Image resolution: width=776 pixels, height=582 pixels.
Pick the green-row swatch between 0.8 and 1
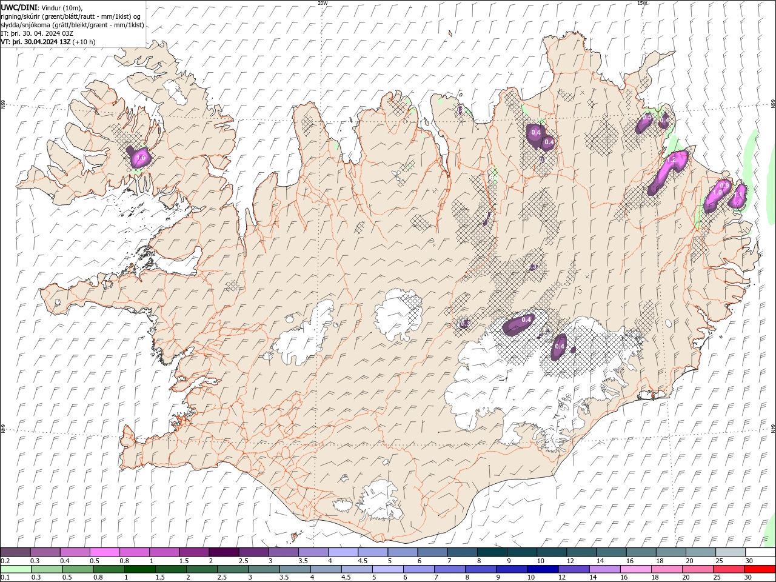[109, 569]
